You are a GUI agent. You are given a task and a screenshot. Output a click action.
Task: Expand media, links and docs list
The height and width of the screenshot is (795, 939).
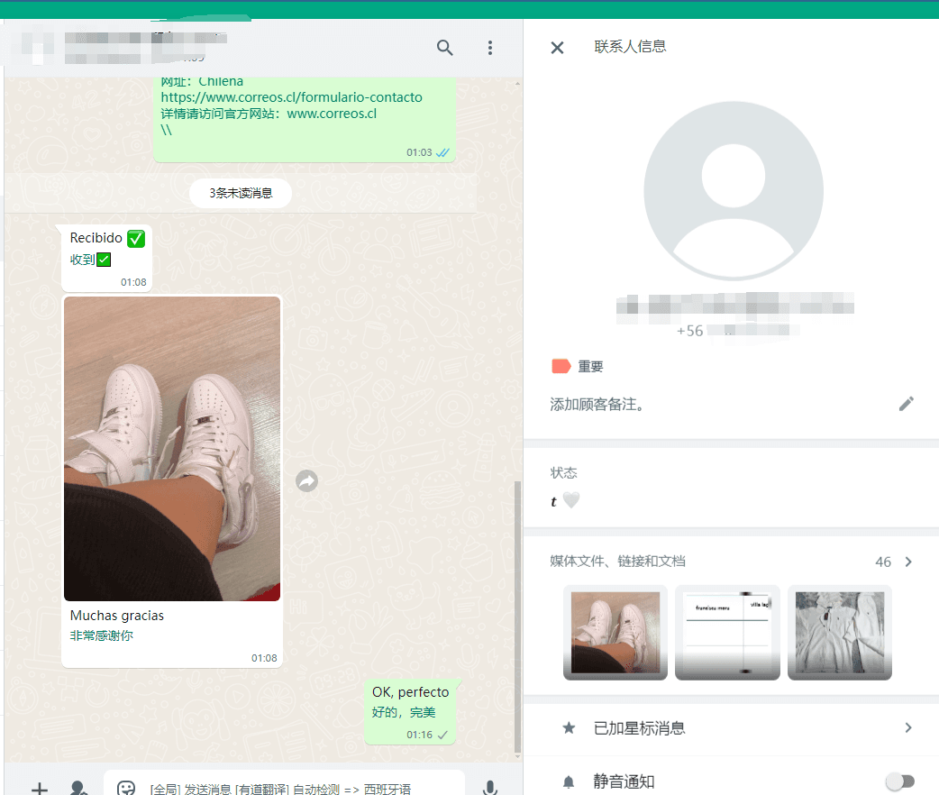point(907,562)
